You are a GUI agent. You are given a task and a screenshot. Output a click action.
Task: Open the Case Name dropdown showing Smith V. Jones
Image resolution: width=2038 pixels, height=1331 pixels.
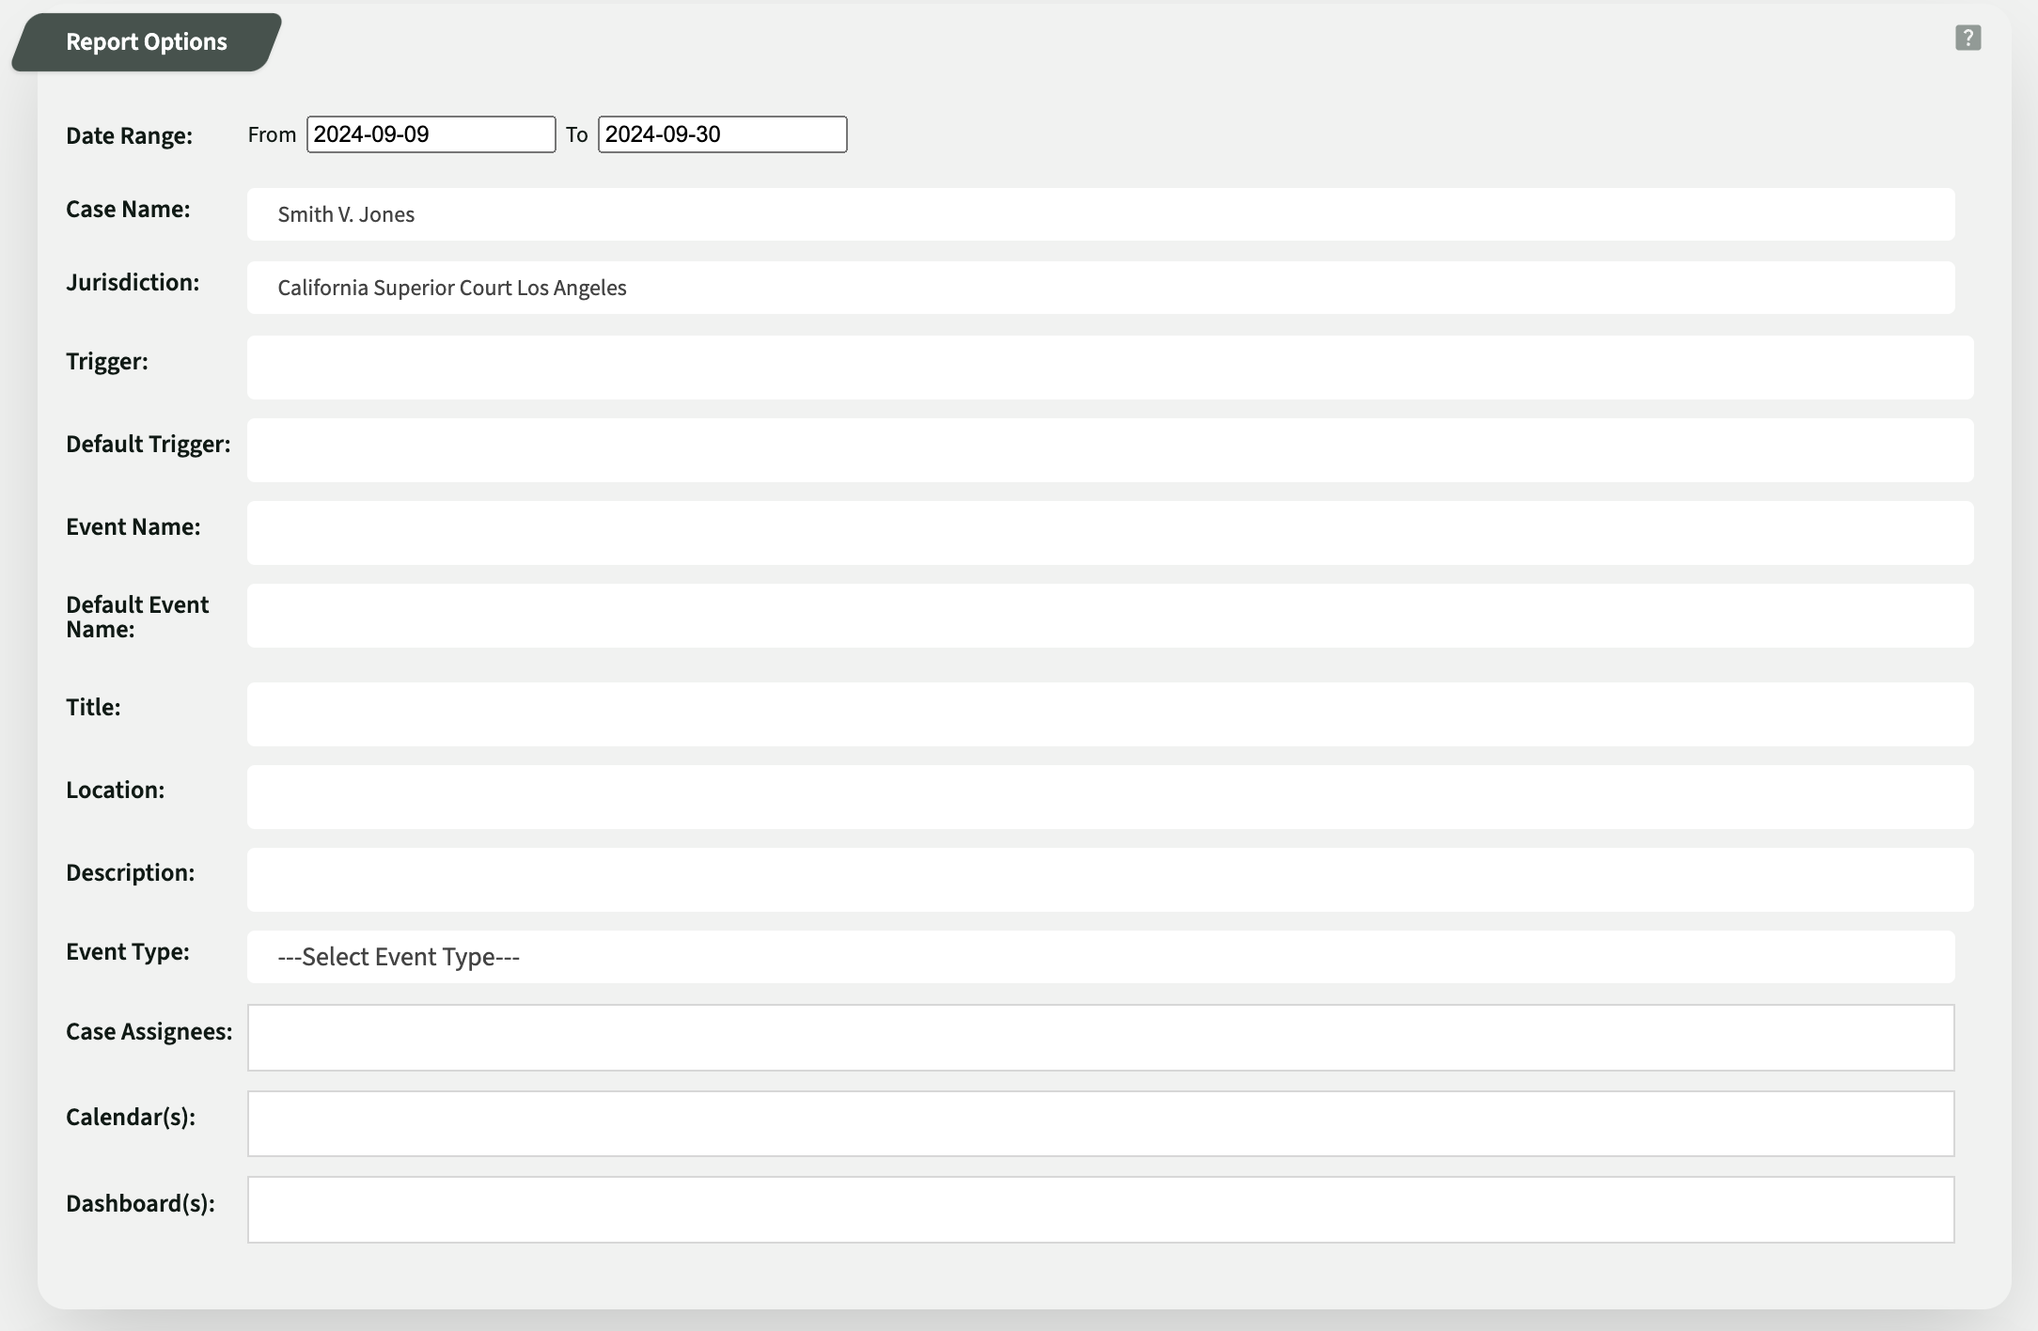click(x=1101, y=214)
